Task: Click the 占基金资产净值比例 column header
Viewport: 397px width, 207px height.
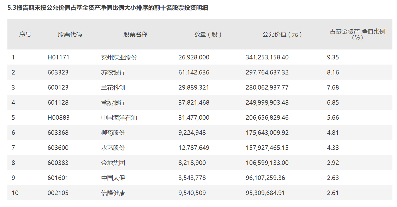Action: (358, 34)
